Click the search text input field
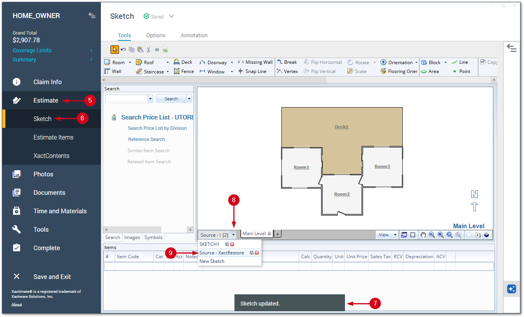The image size is (524, 317). tap(126, 99)
